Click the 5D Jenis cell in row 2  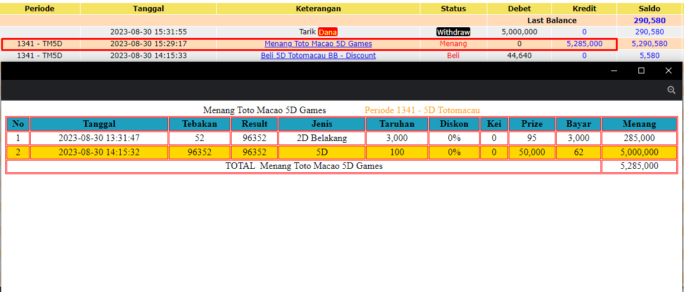tap(322, 152)
